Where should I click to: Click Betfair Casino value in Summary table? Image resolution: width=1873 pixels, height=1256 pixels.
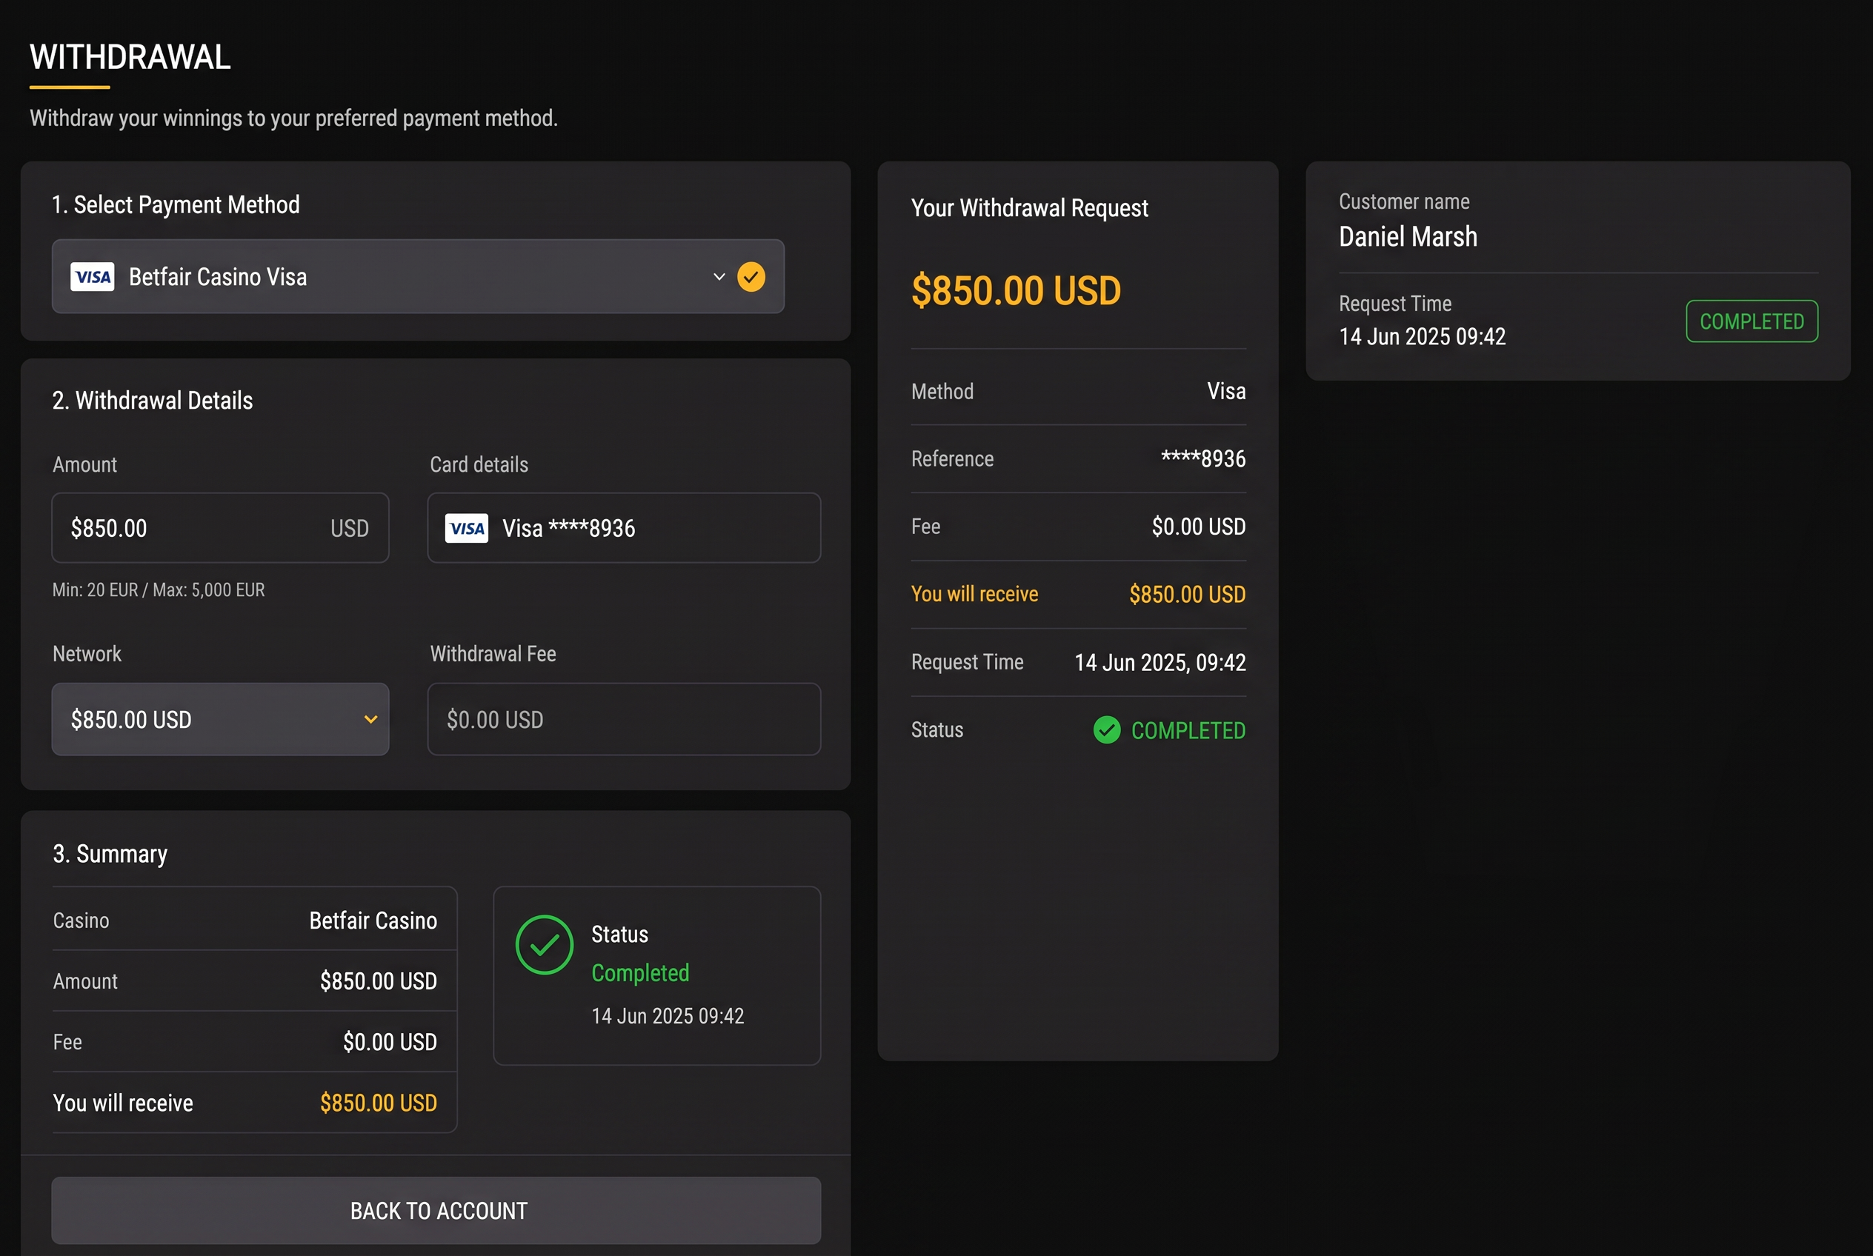373,921
